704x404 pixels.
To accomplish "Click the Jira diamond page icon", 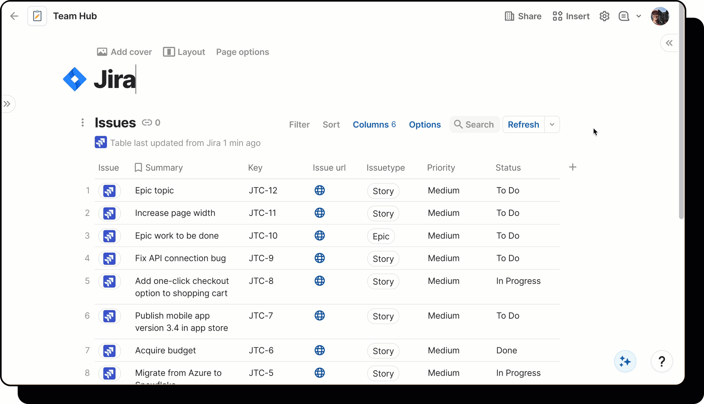I will pos(75,79).
